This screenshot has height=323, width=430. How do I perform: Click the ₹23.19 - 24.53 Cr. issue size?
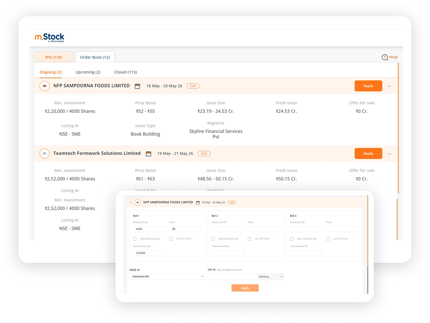tap(216, 111)
